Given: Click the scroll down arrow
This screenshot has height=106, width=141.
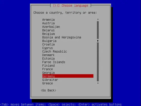Looking at the screenshot, I should point(98,83).
